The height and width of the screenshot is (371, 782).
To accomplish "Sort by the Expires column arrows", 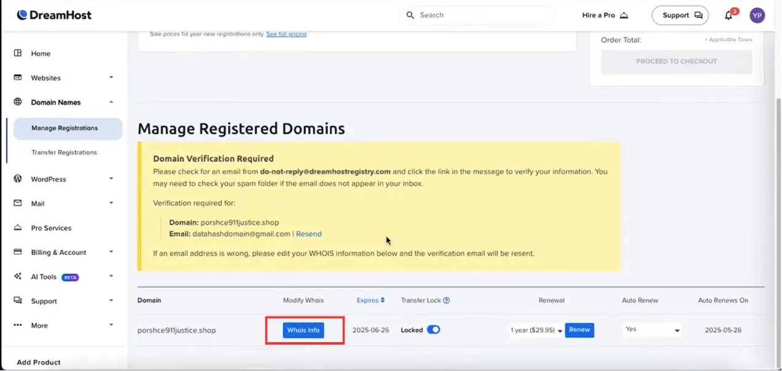I will 383,300.
